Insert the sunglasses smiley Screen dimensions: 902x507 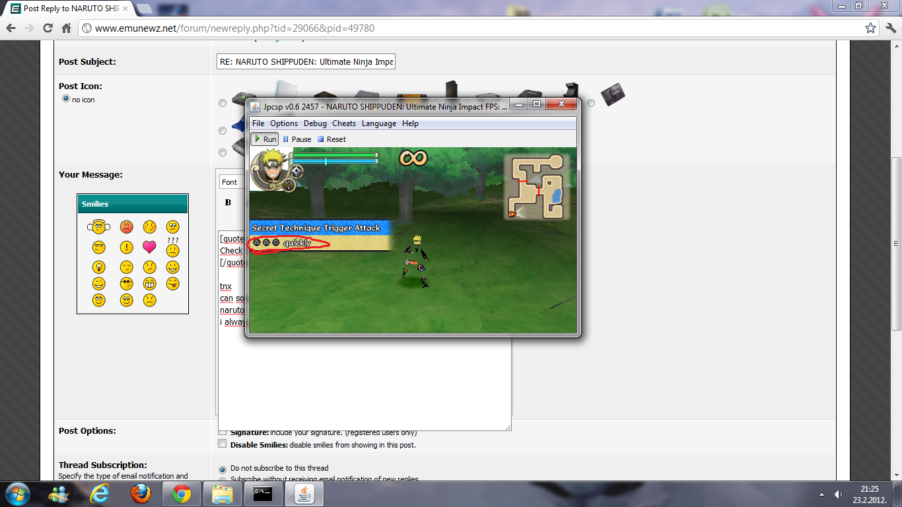point(127,284)
